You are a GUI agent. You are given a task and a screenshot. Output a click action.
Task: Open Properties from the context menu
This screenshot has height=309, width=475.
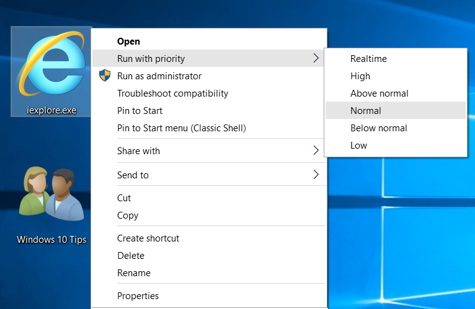pyautogui.click(x=209, y=295)
